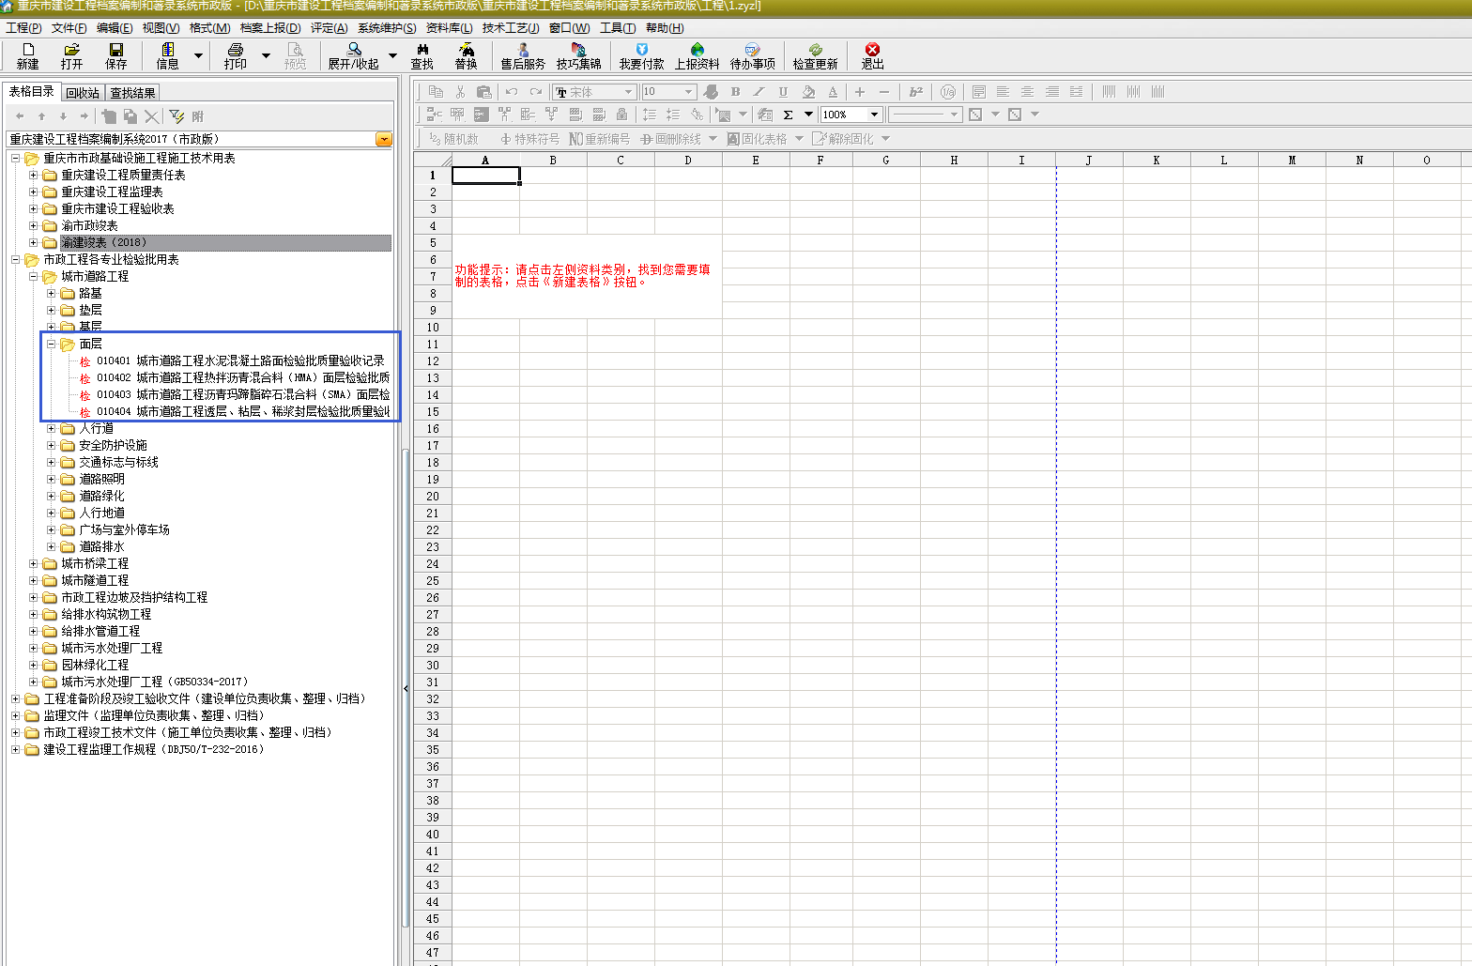The width and height of the screenshot is (1472, 966).
Task: Click the 固化表格 button
Action: 757,139
